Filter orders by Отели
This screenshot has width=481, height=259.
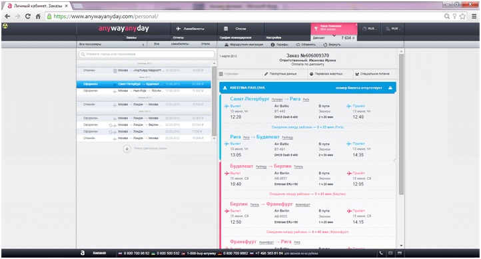[x=206, y=44]
